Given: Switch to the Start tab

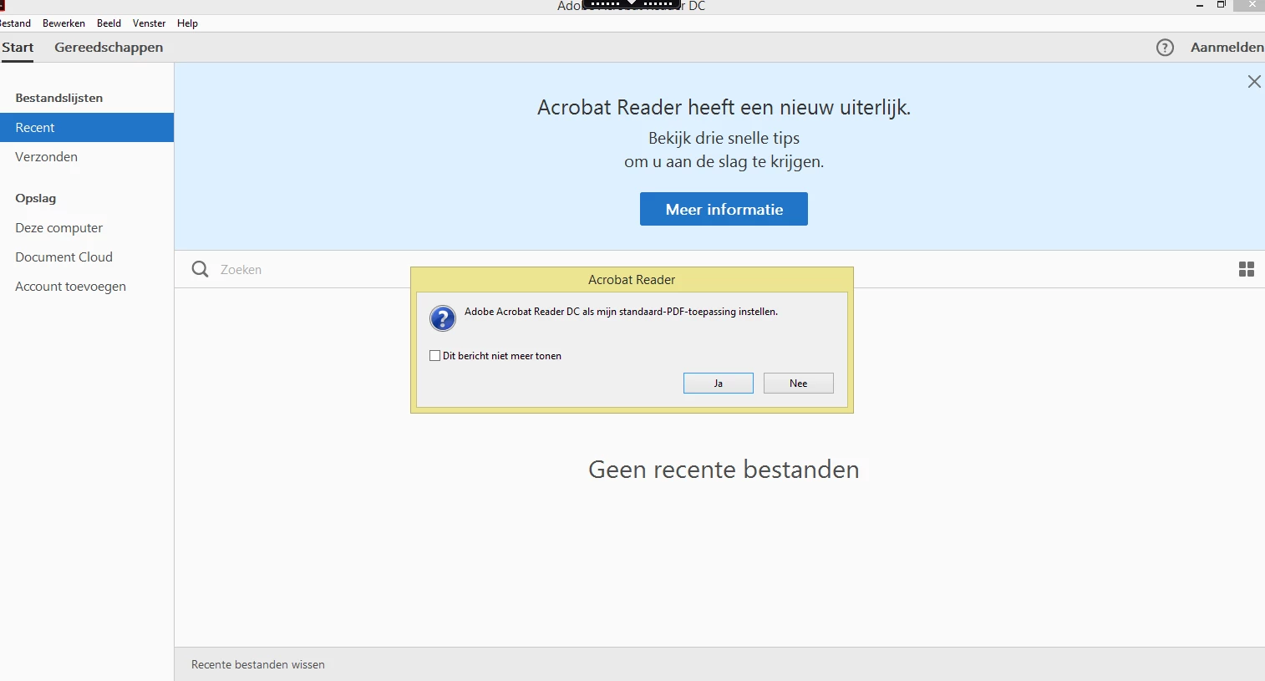Looking at the screenshot, I should (x=18, y=48).
